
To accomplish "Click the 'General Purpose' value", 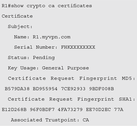I will 65,68.
